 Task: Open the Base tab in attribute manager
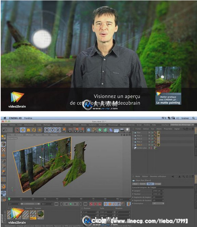click(x=135, y=184)
